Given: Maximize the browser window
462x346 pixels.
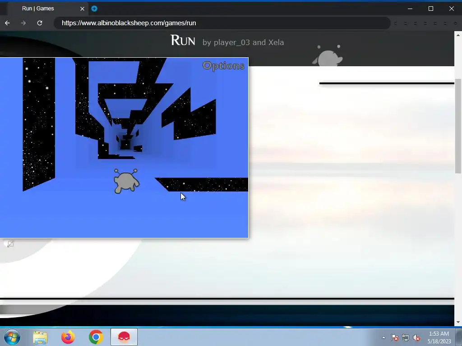Looking at the screenshot, I should tap(431, 9).
